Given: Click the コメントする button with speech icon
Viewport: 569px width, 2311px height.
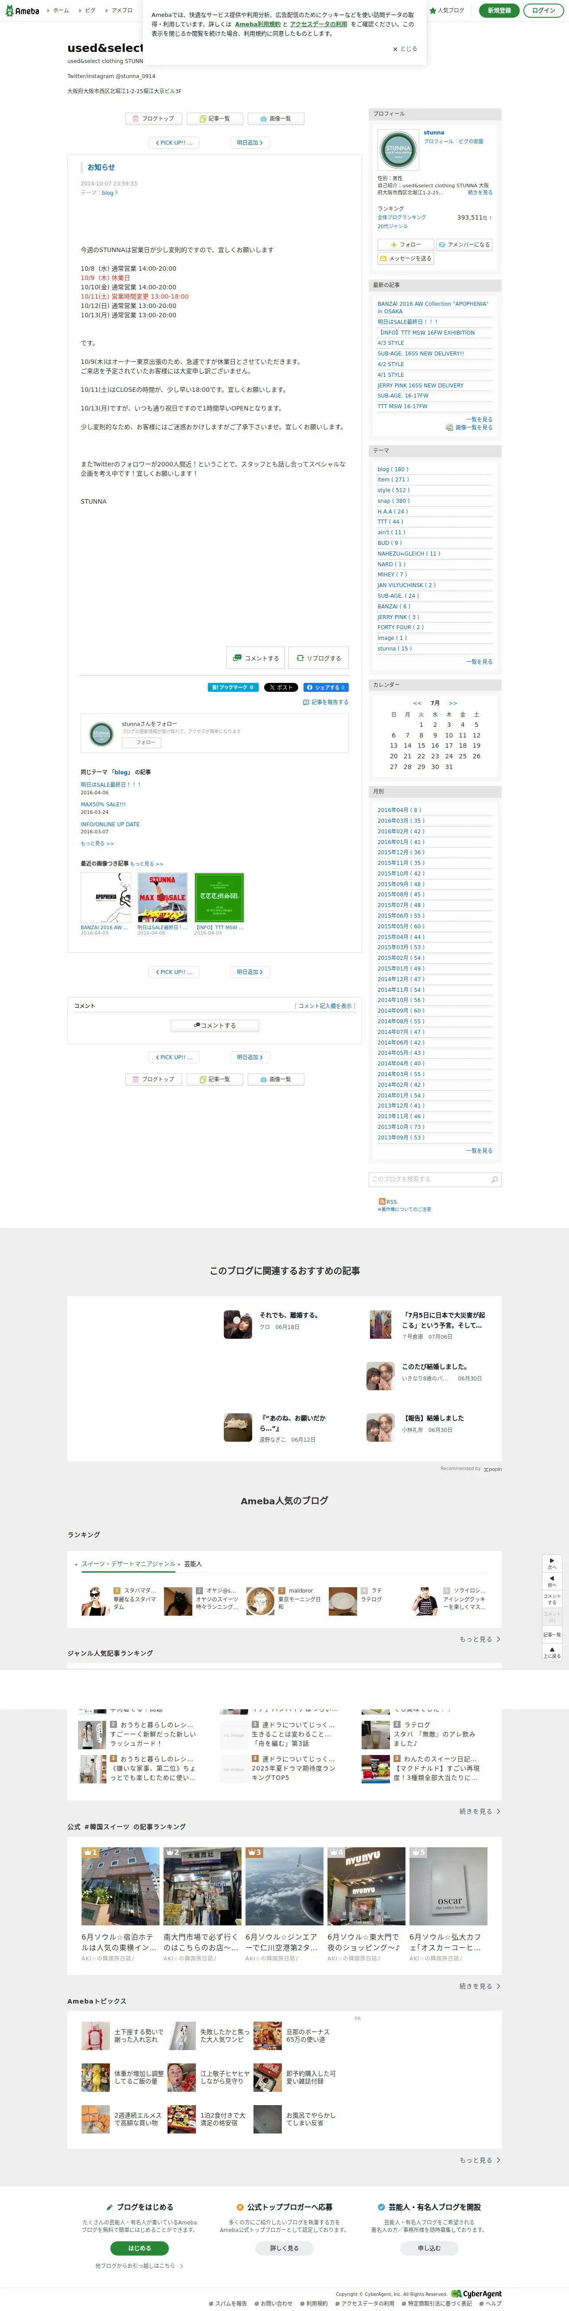Looking at the screenshot, I should point(255,658).
